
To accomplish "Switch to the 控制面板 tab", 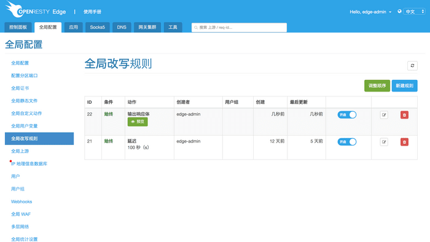I will click(18, 28).
